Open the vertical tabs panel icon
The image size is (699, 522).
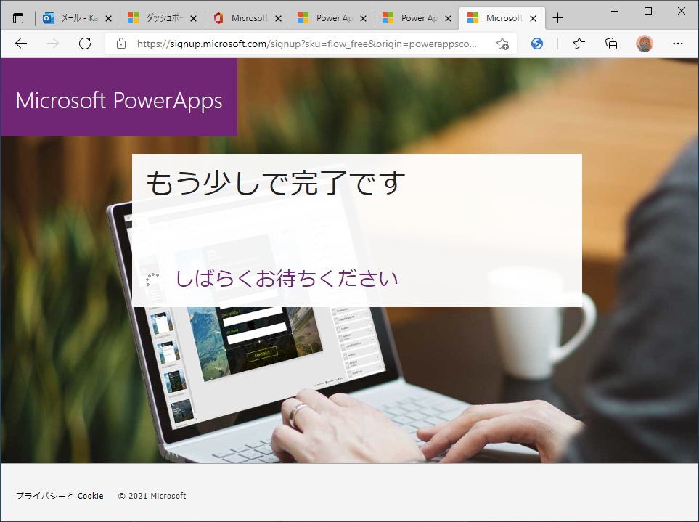click(x=18, y=18)
